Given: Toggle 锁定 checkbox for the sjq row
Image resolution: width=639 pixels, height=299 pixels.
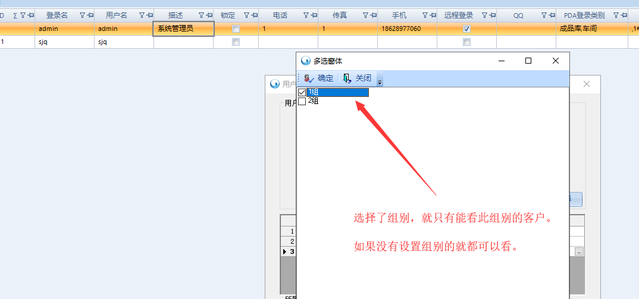Looking at the screenshot, I should [x=236, y=42].
